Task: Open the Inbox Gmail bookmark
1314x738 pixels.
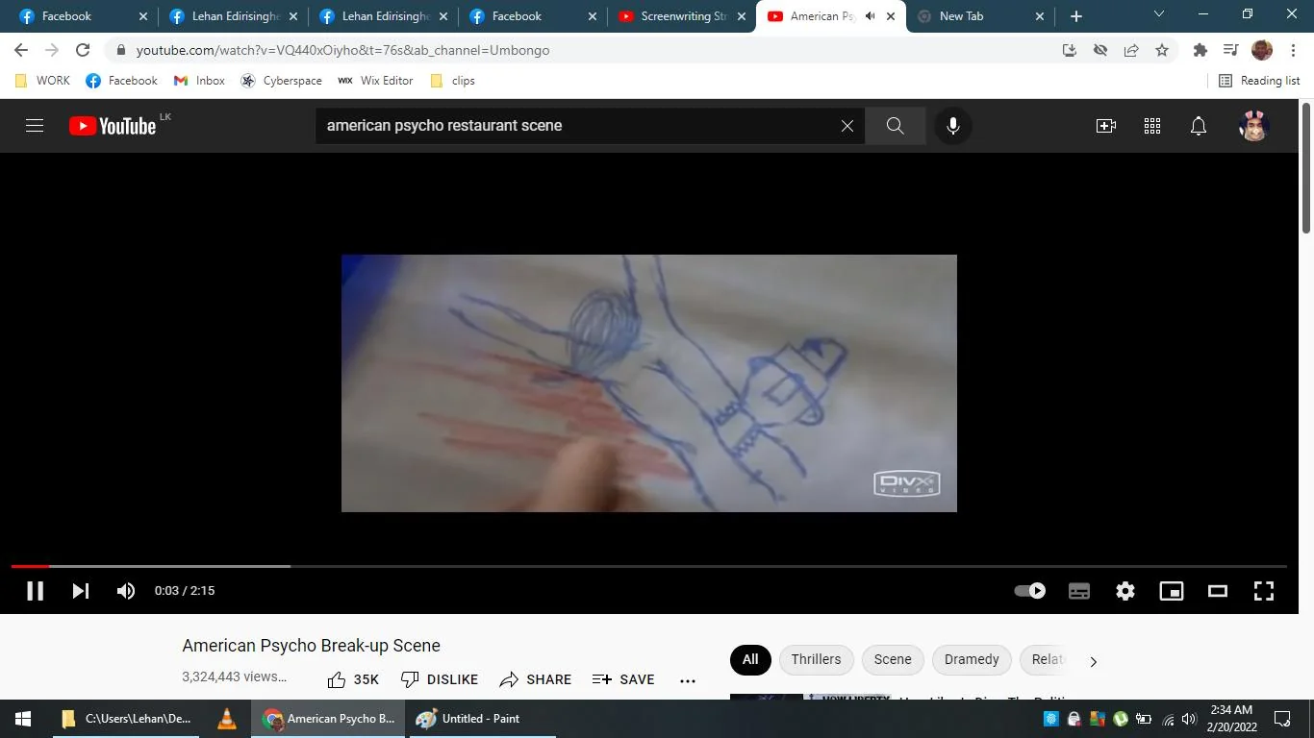Action: coord(199,81)
